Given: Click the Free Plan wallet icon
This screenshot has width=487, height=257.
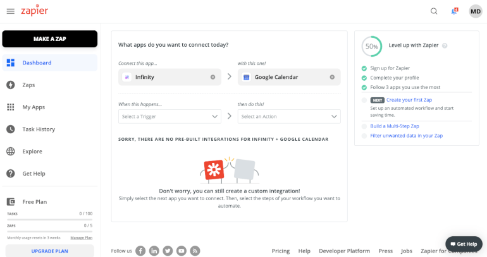Looking at the screenshot, I should [x=11, y=202].
